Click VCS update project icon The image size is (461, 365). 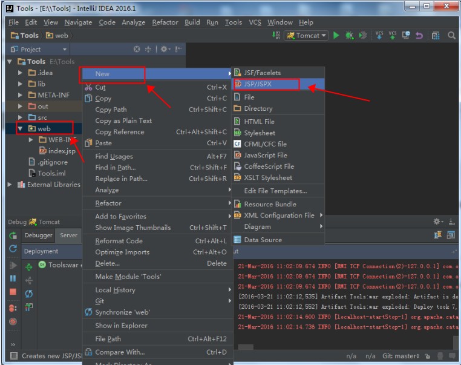tap(379, 35)
